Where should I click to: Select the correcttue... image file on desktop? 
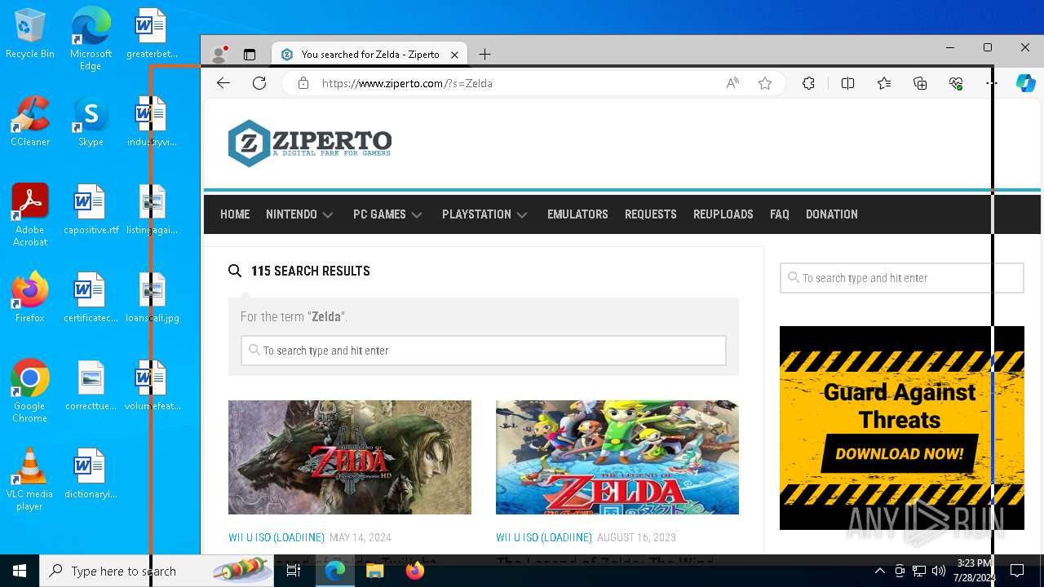(x=91, y=386)
